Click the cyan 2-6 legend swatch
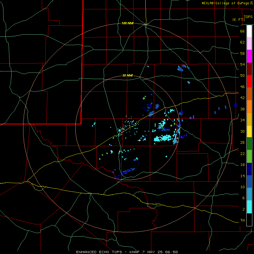The width and height of the screenshot is (254, 254). [249, 207]
